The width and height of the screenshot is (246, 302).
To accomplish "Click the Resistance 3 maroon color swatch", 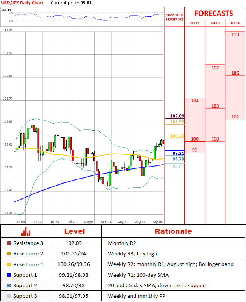I will (9, 243).
